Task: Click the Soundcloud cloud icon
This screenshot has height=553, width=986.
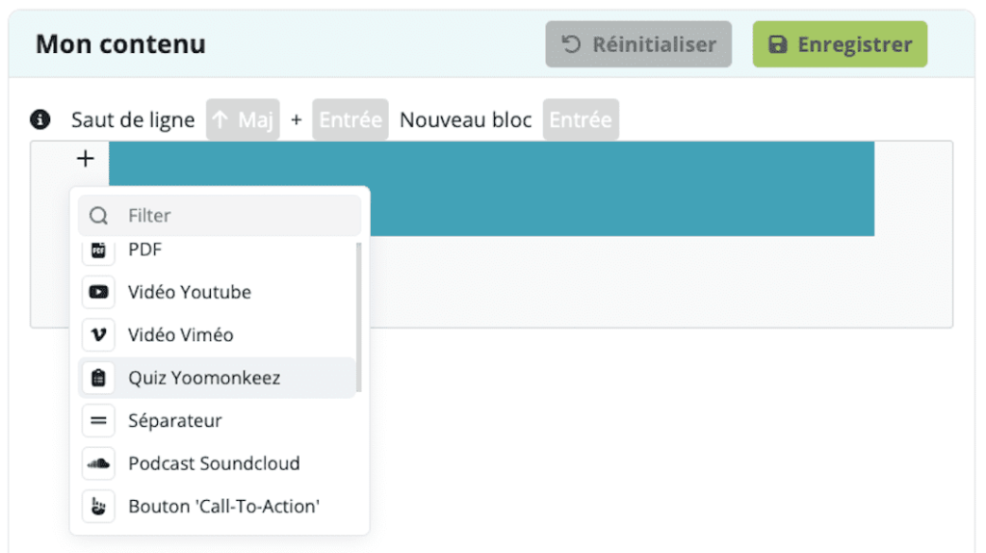Action: [x=99, y=463]
